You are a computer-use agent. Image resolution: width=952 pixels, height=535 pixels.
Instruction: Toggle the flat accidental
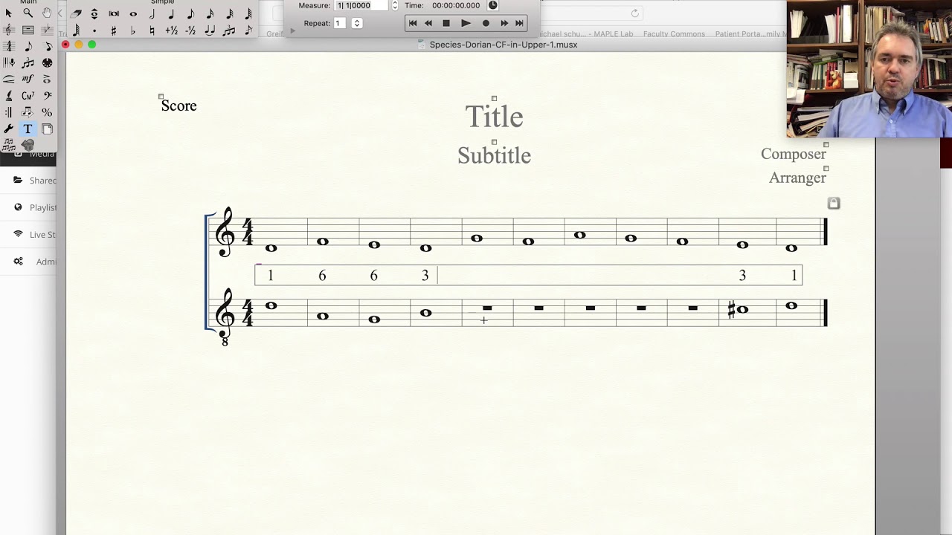tap(133, 30)
